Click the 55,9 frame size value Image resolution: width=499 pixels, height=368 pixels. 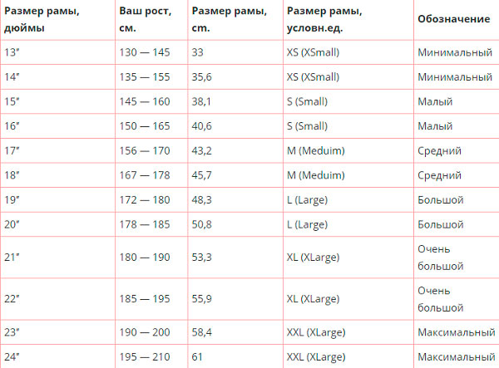click(x=202, y=299)
